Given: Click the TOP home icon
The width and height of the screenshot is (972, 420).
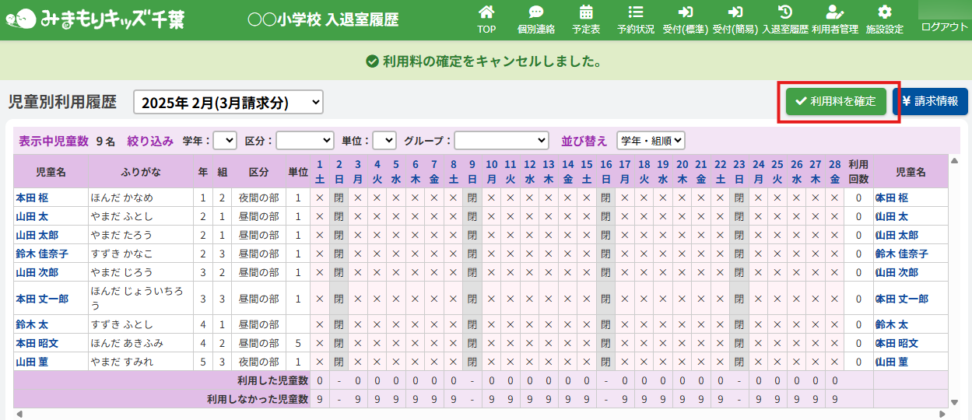Looking at the screenshot, I should (x=486, y=13).
